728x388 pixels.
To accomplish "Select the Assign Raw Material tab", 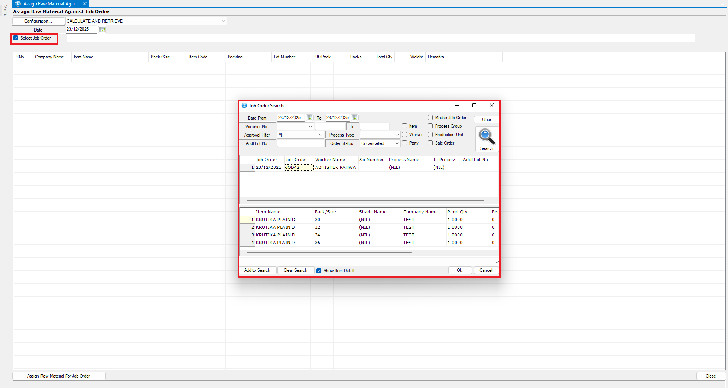I will coord(50,4).
